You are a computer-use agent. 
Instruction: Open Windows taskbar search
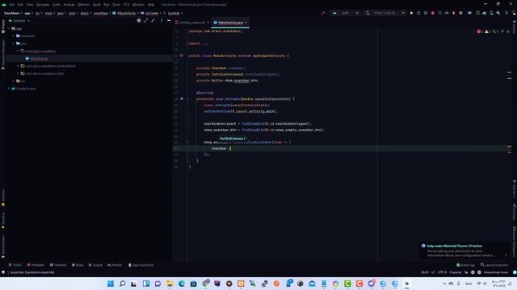(x=122, y=284)
